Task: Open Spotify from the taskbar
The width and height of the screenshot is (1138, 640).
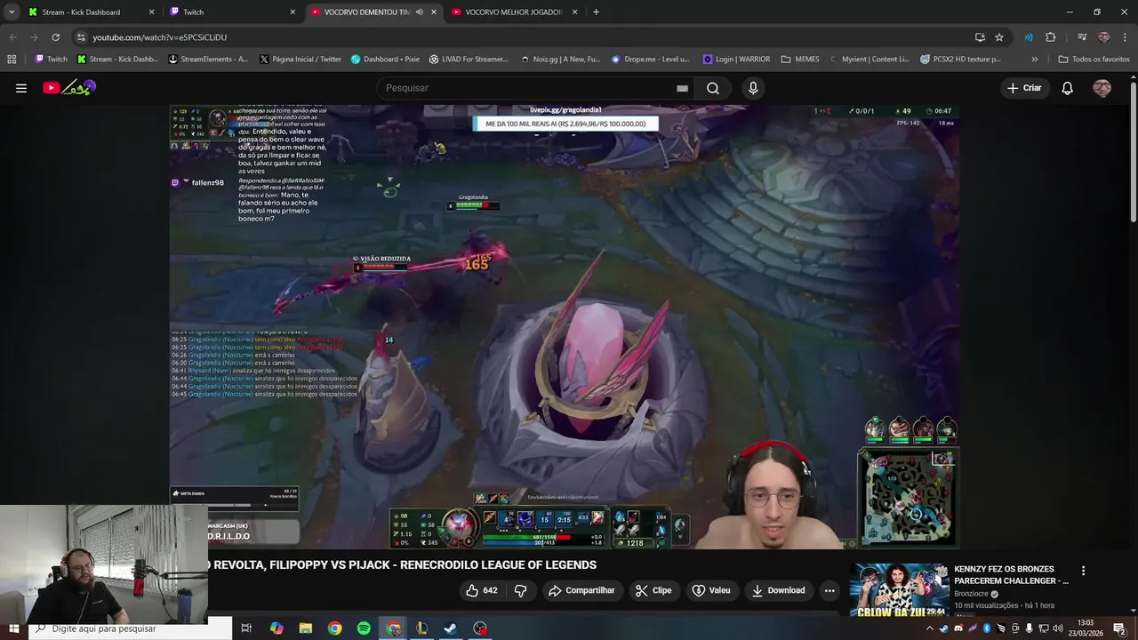Action: point(364,628)
